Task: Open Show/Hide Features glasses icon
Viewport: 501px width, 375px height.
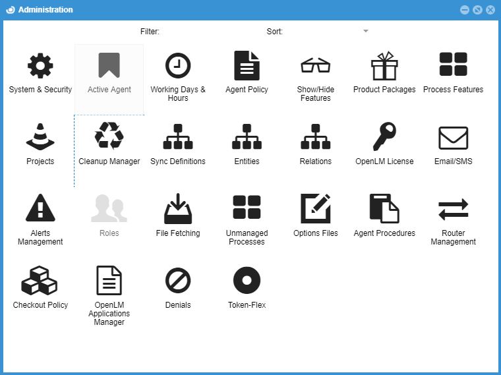Action: [315, 67]
